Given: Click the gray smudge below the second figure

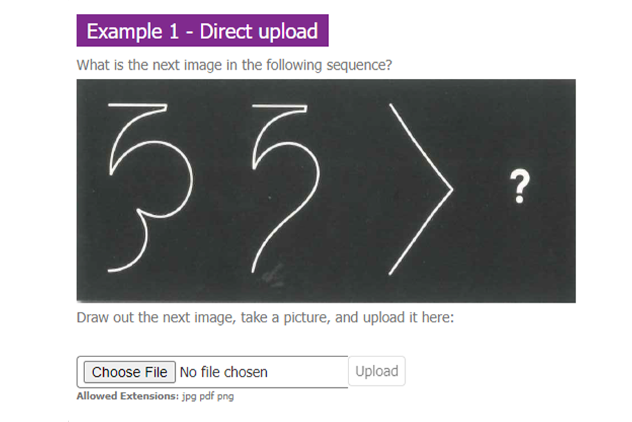Looking at the screenshot, I should click(x=273, y=275).
